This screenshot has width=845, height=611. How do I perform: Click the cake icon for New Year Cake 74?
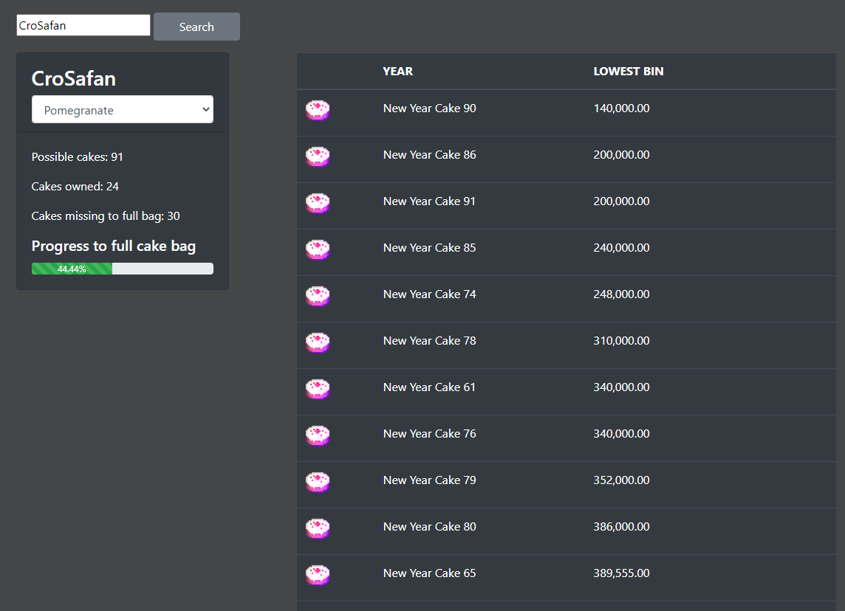click(x=318, y=296)
